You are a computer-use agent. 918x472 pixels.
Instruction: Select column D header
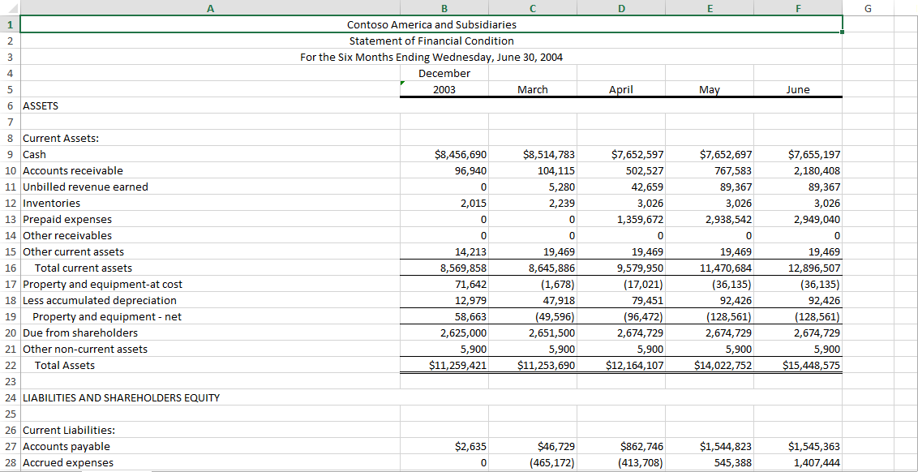621,7
